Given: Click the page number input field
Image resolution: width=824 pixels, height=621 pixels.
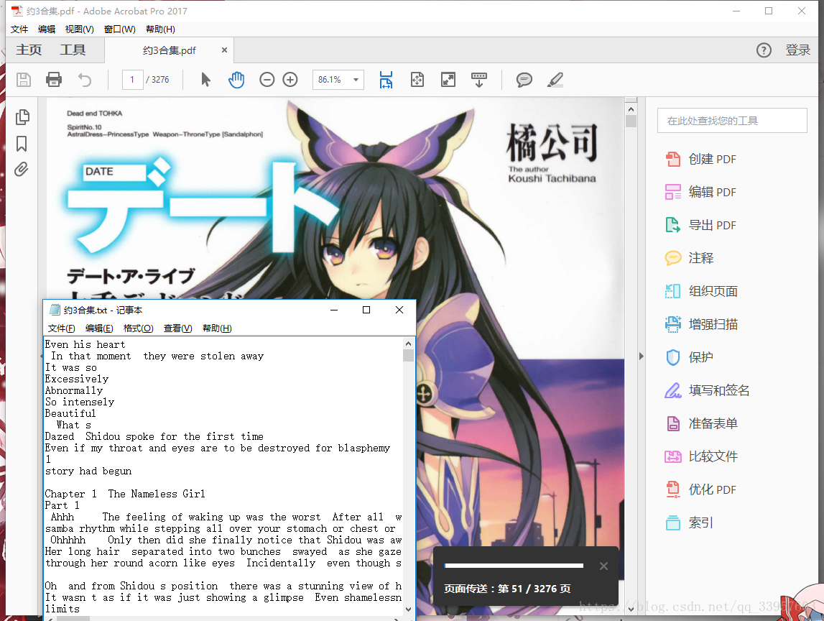Looking at the screenshot, I should pos(132,80).
